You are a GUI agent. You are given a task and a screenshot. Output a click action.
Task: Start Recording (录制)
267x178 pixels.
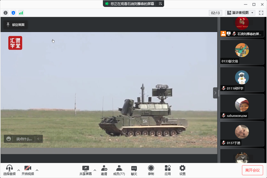click(x=151, y=170)
